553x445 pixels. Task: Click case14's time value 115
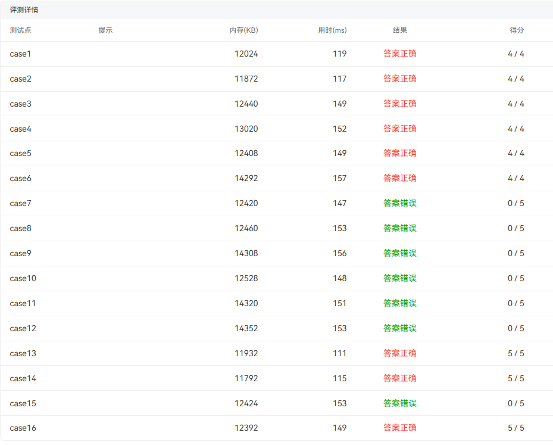tap(340, 378)
